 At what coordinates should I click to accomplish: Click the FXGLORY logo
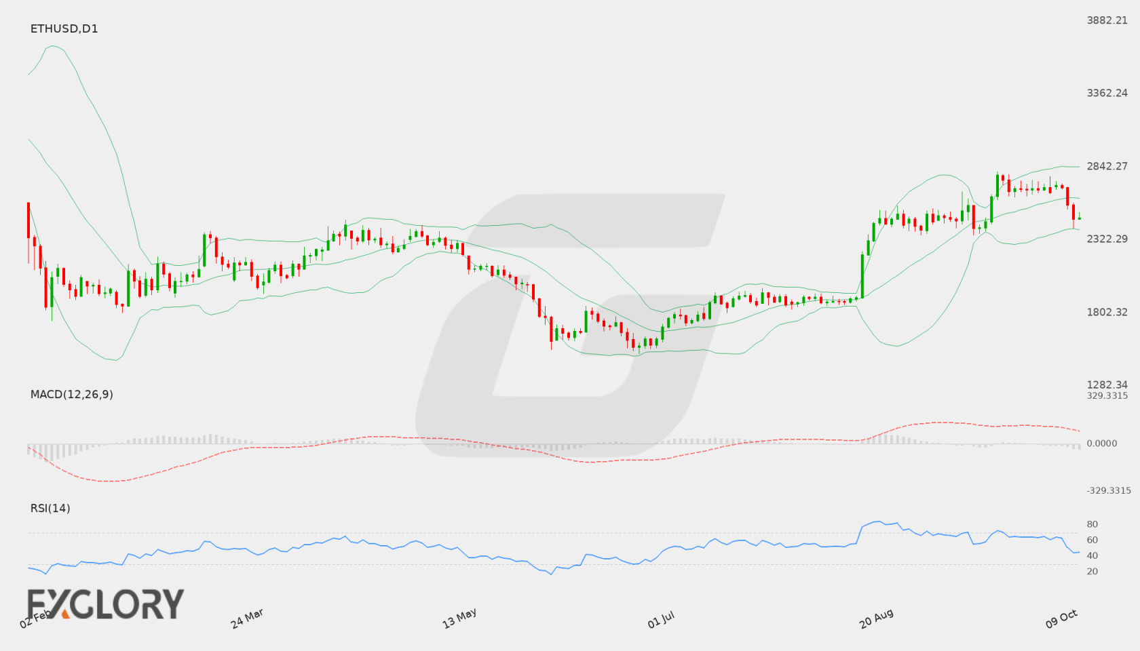pos(105,604)
